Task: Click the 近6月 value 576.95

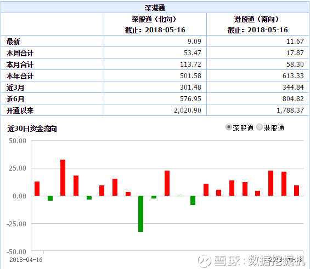Action: click(x=190, y=99)
